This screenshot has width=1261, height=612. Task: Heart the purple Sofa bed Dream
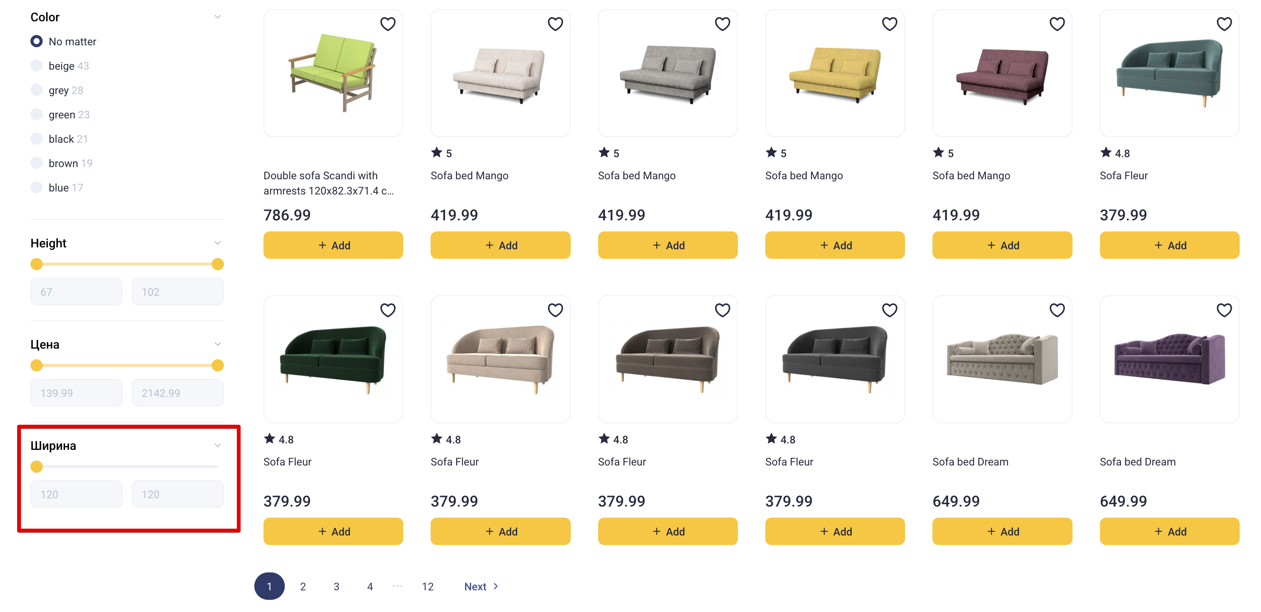(1224, 310)
